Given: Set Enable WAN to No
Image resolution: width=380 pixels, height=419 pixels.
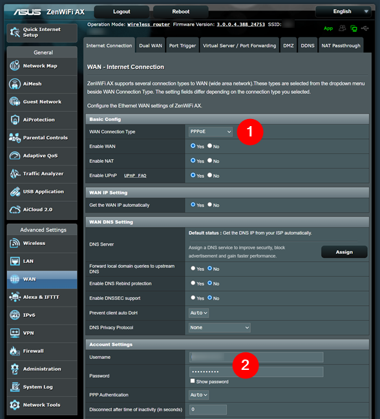Looking at the screenshot, I should tap(210, 145).
